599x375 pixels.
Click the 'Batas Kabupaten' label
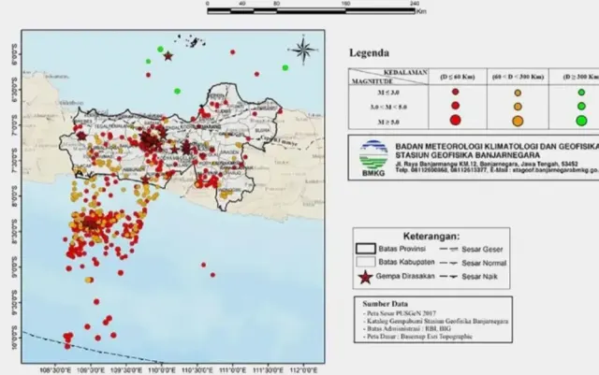pos(406,263)
